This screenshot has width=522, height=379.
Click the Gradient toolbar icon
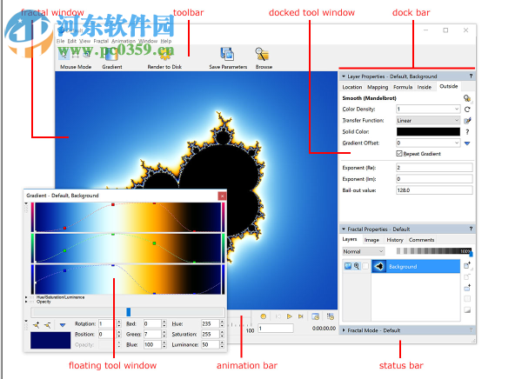pos(111,55)
